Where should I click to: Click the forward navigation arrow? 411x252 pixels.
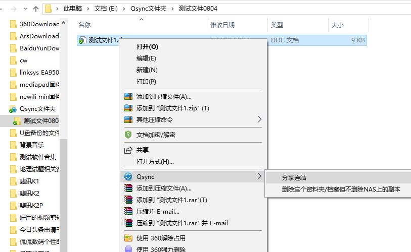pos(14,9)
